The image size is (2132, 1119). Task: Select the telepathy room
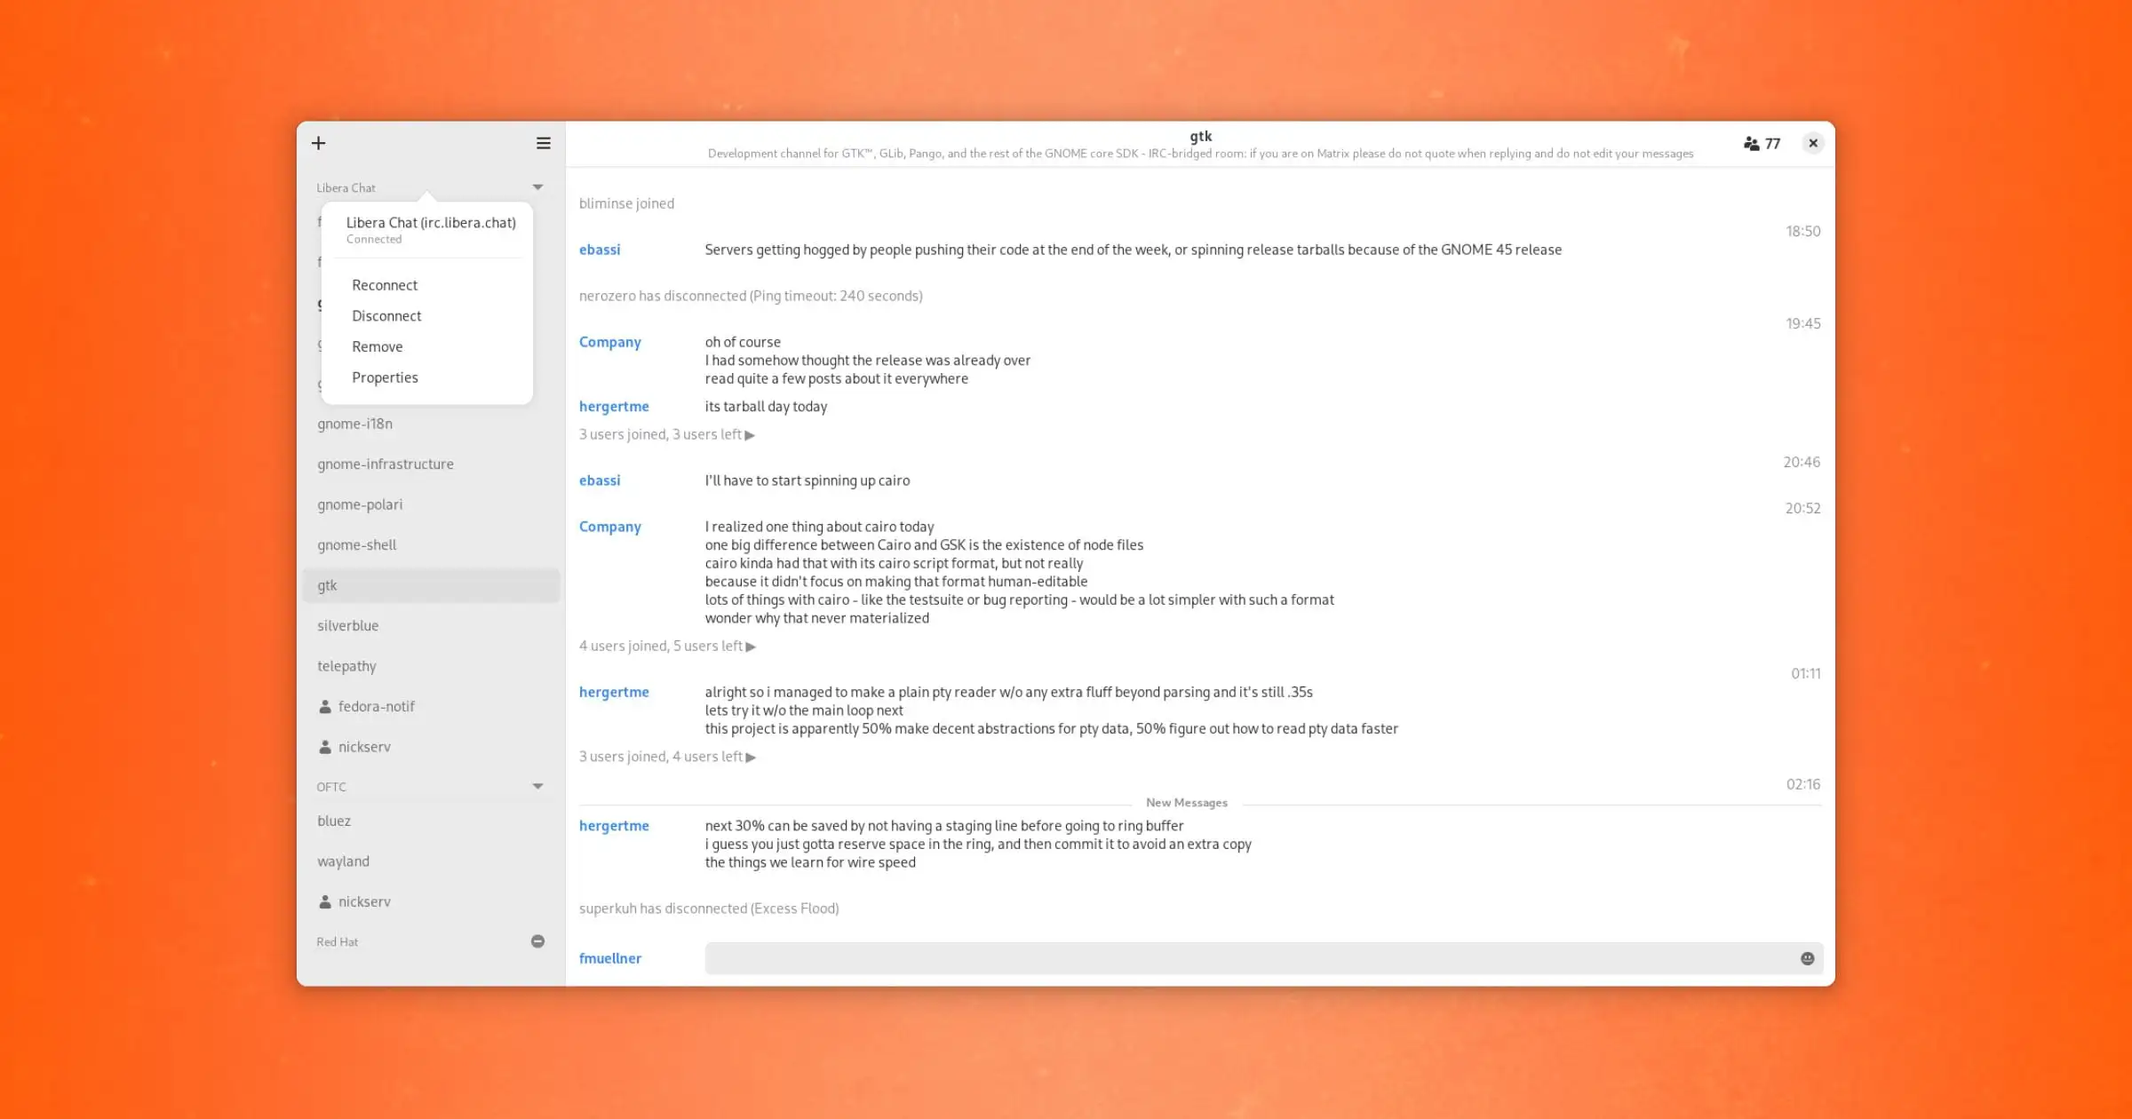click(x=431, y=666)
